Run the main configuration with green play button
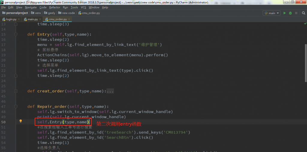Image resolution: width=307 pixels, height=152 pixels. (285, 13)
